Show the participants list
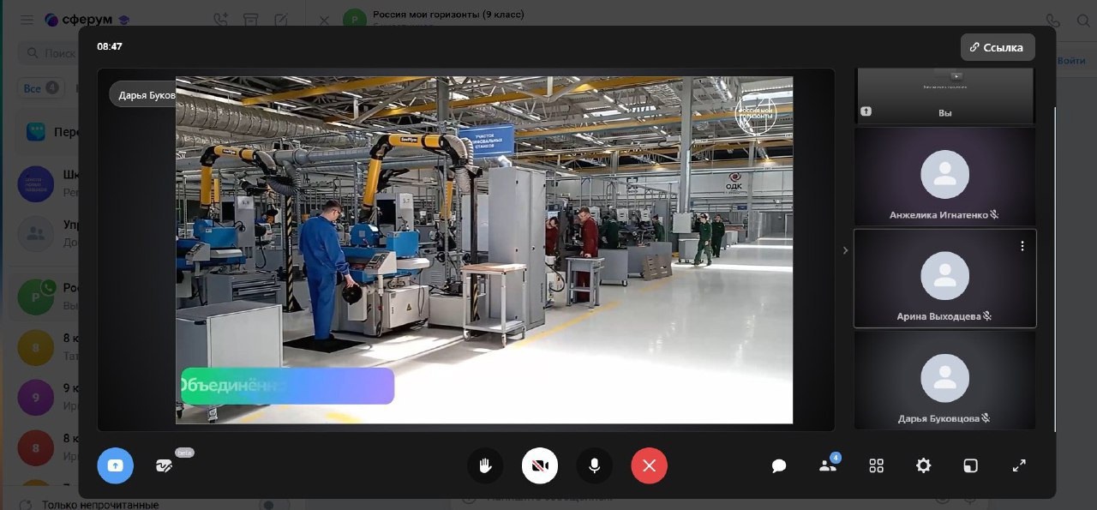Screen dimensions: 1097x510 (x=827, y=465)
